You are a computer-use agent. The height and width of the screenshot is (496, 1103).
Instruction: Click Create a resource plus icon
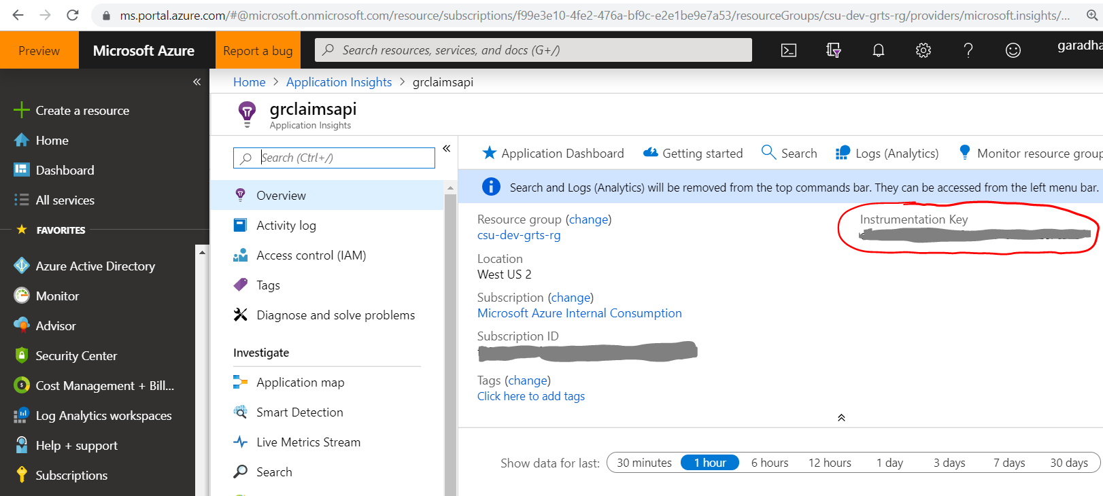coord(22,110)
